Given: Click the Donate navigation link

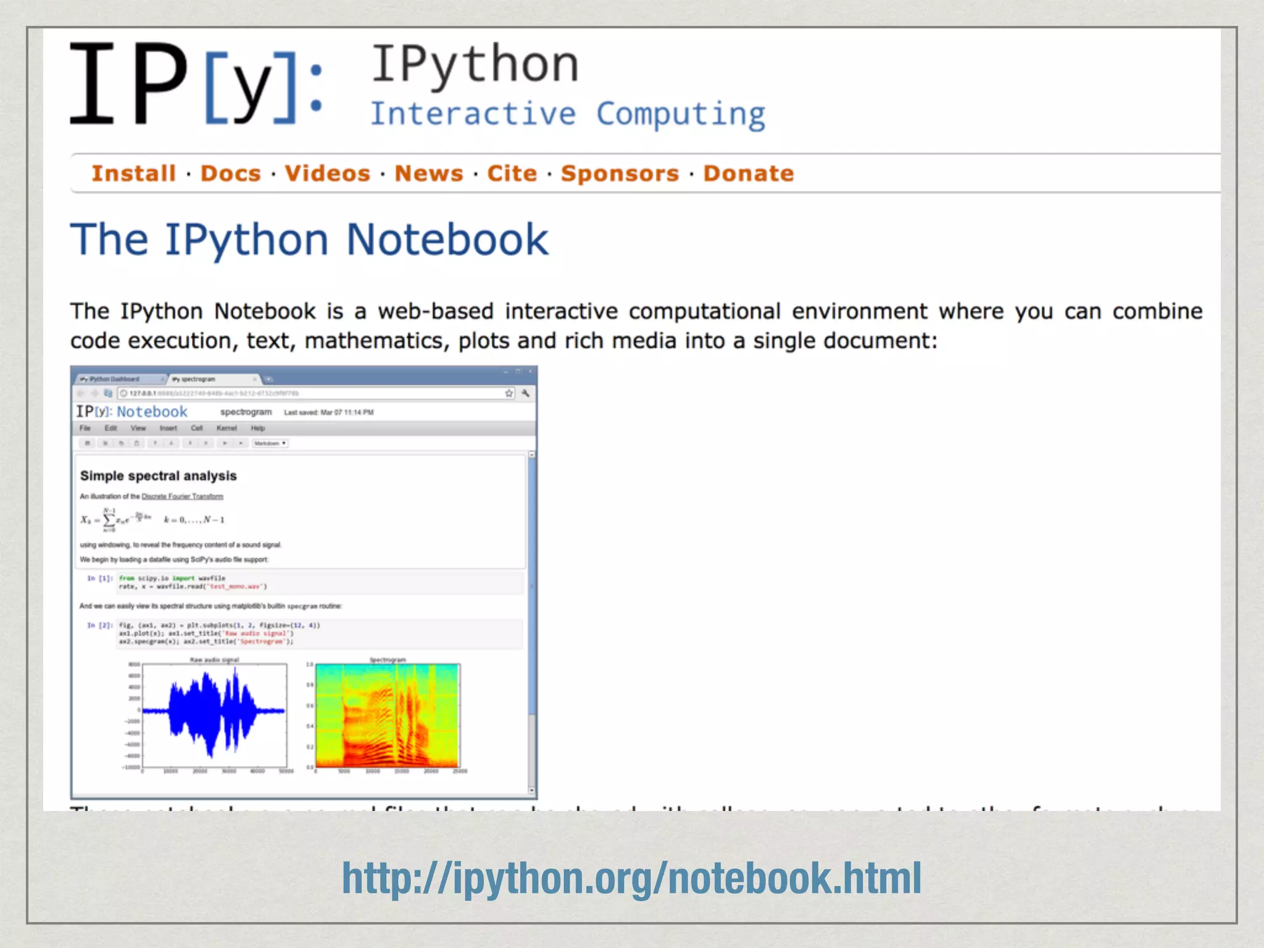Looking at the screenshot, I should [749, 173].
